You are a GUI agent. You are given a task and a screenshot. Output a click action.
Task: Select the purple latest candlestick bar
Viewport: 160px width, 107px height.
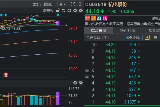tap(58, 23)
